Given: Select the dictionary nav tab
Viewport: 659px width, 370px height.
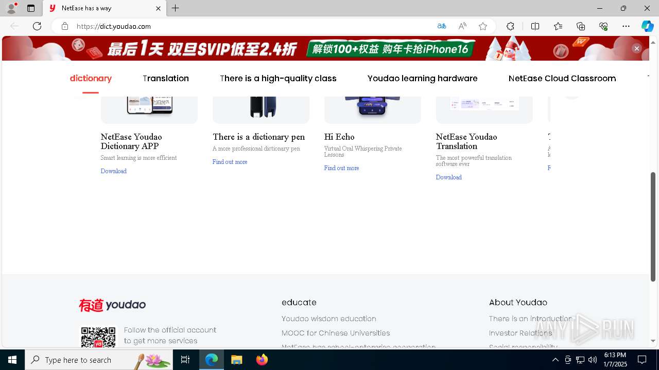Looking at the screenshot, I should (x=91, y=78).
